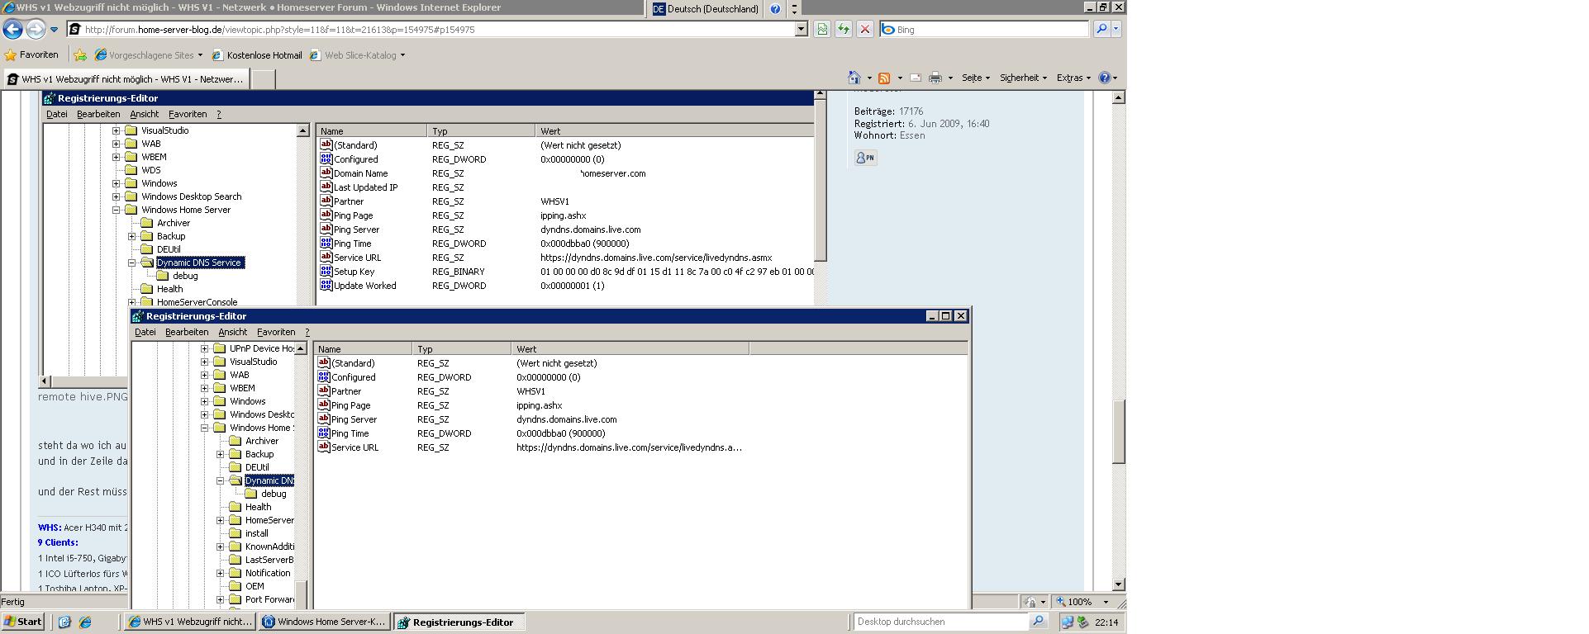Open the Seite menu dropdown
This screenshot has width=1589, height=634.
tap(975, 78)
